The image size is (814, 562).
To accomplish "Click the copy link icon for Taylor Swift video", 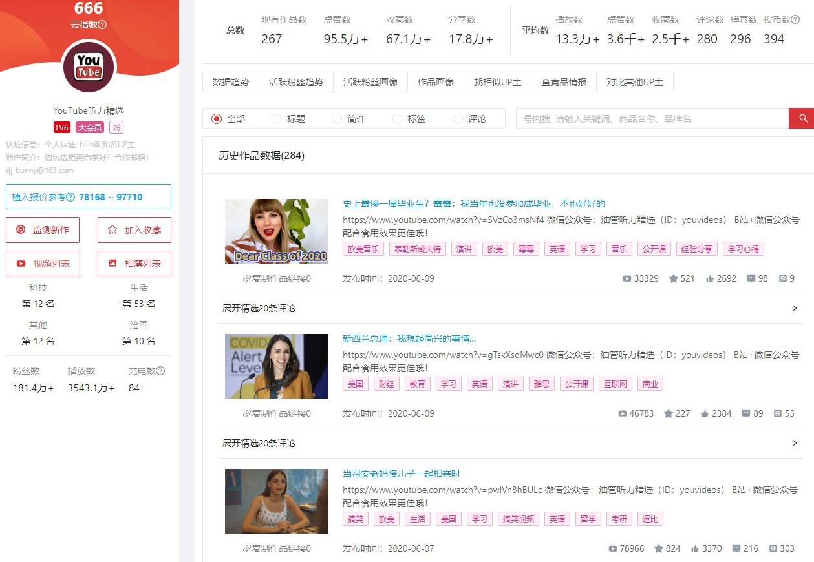I will pos(246,279).
